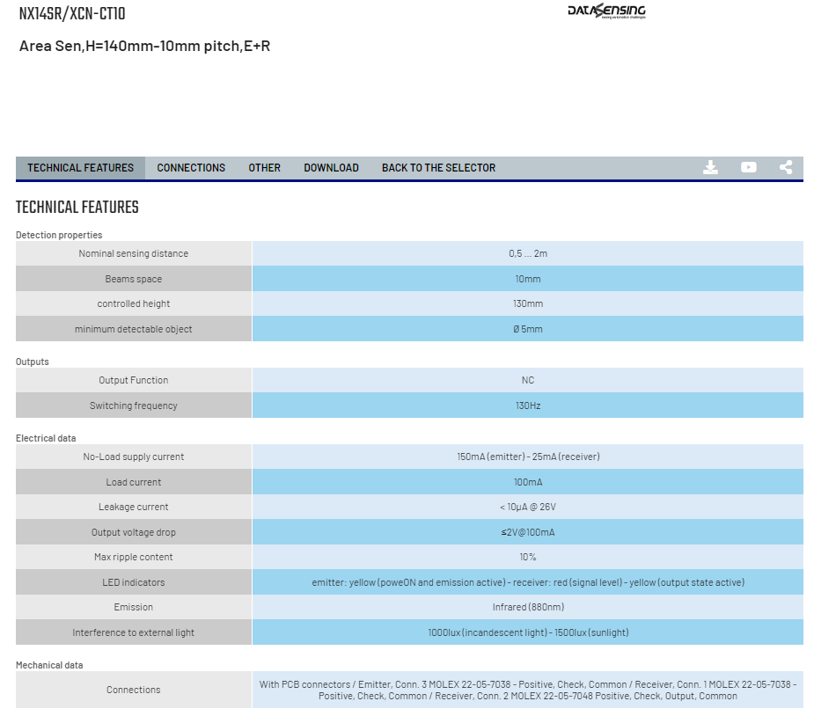Click the Output voltage drop label
The image size is (836, 716).
coord(133,533)
